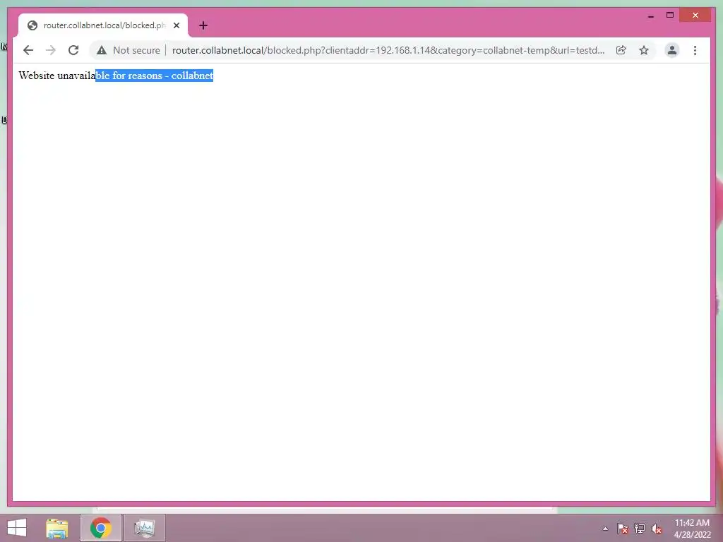This screenshot has height=542, width=723.
Task: Click the highlighted 'for reasons - collabnet' text
Action: tap(163, 76)
